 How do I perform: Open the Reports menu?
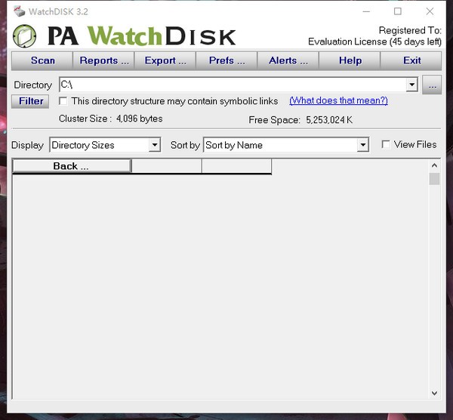click(104, 60)
